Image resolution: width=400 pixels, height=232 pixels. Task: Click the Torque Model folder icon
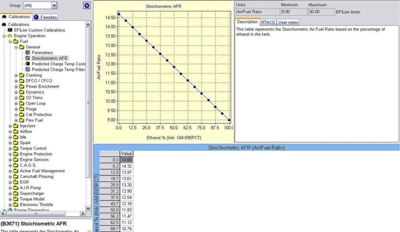point(16,199)
